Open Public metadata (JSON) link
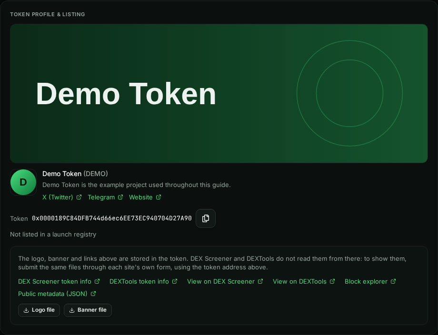This screenshot has width=438, height=335. (57, 294)
